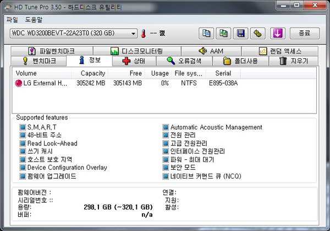Switch to the 벤치마크 tab

pyautogui.click(x=39, y=61)
